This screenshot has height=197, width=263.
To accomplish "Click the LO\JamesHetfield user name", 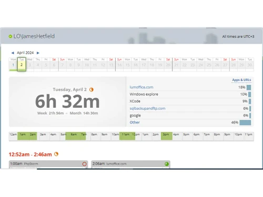I will click(x=34, y=36).
